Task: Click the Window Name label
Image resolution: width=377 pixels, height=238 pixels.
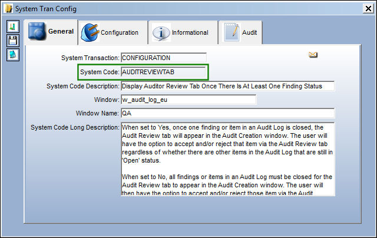Action: 97,113
